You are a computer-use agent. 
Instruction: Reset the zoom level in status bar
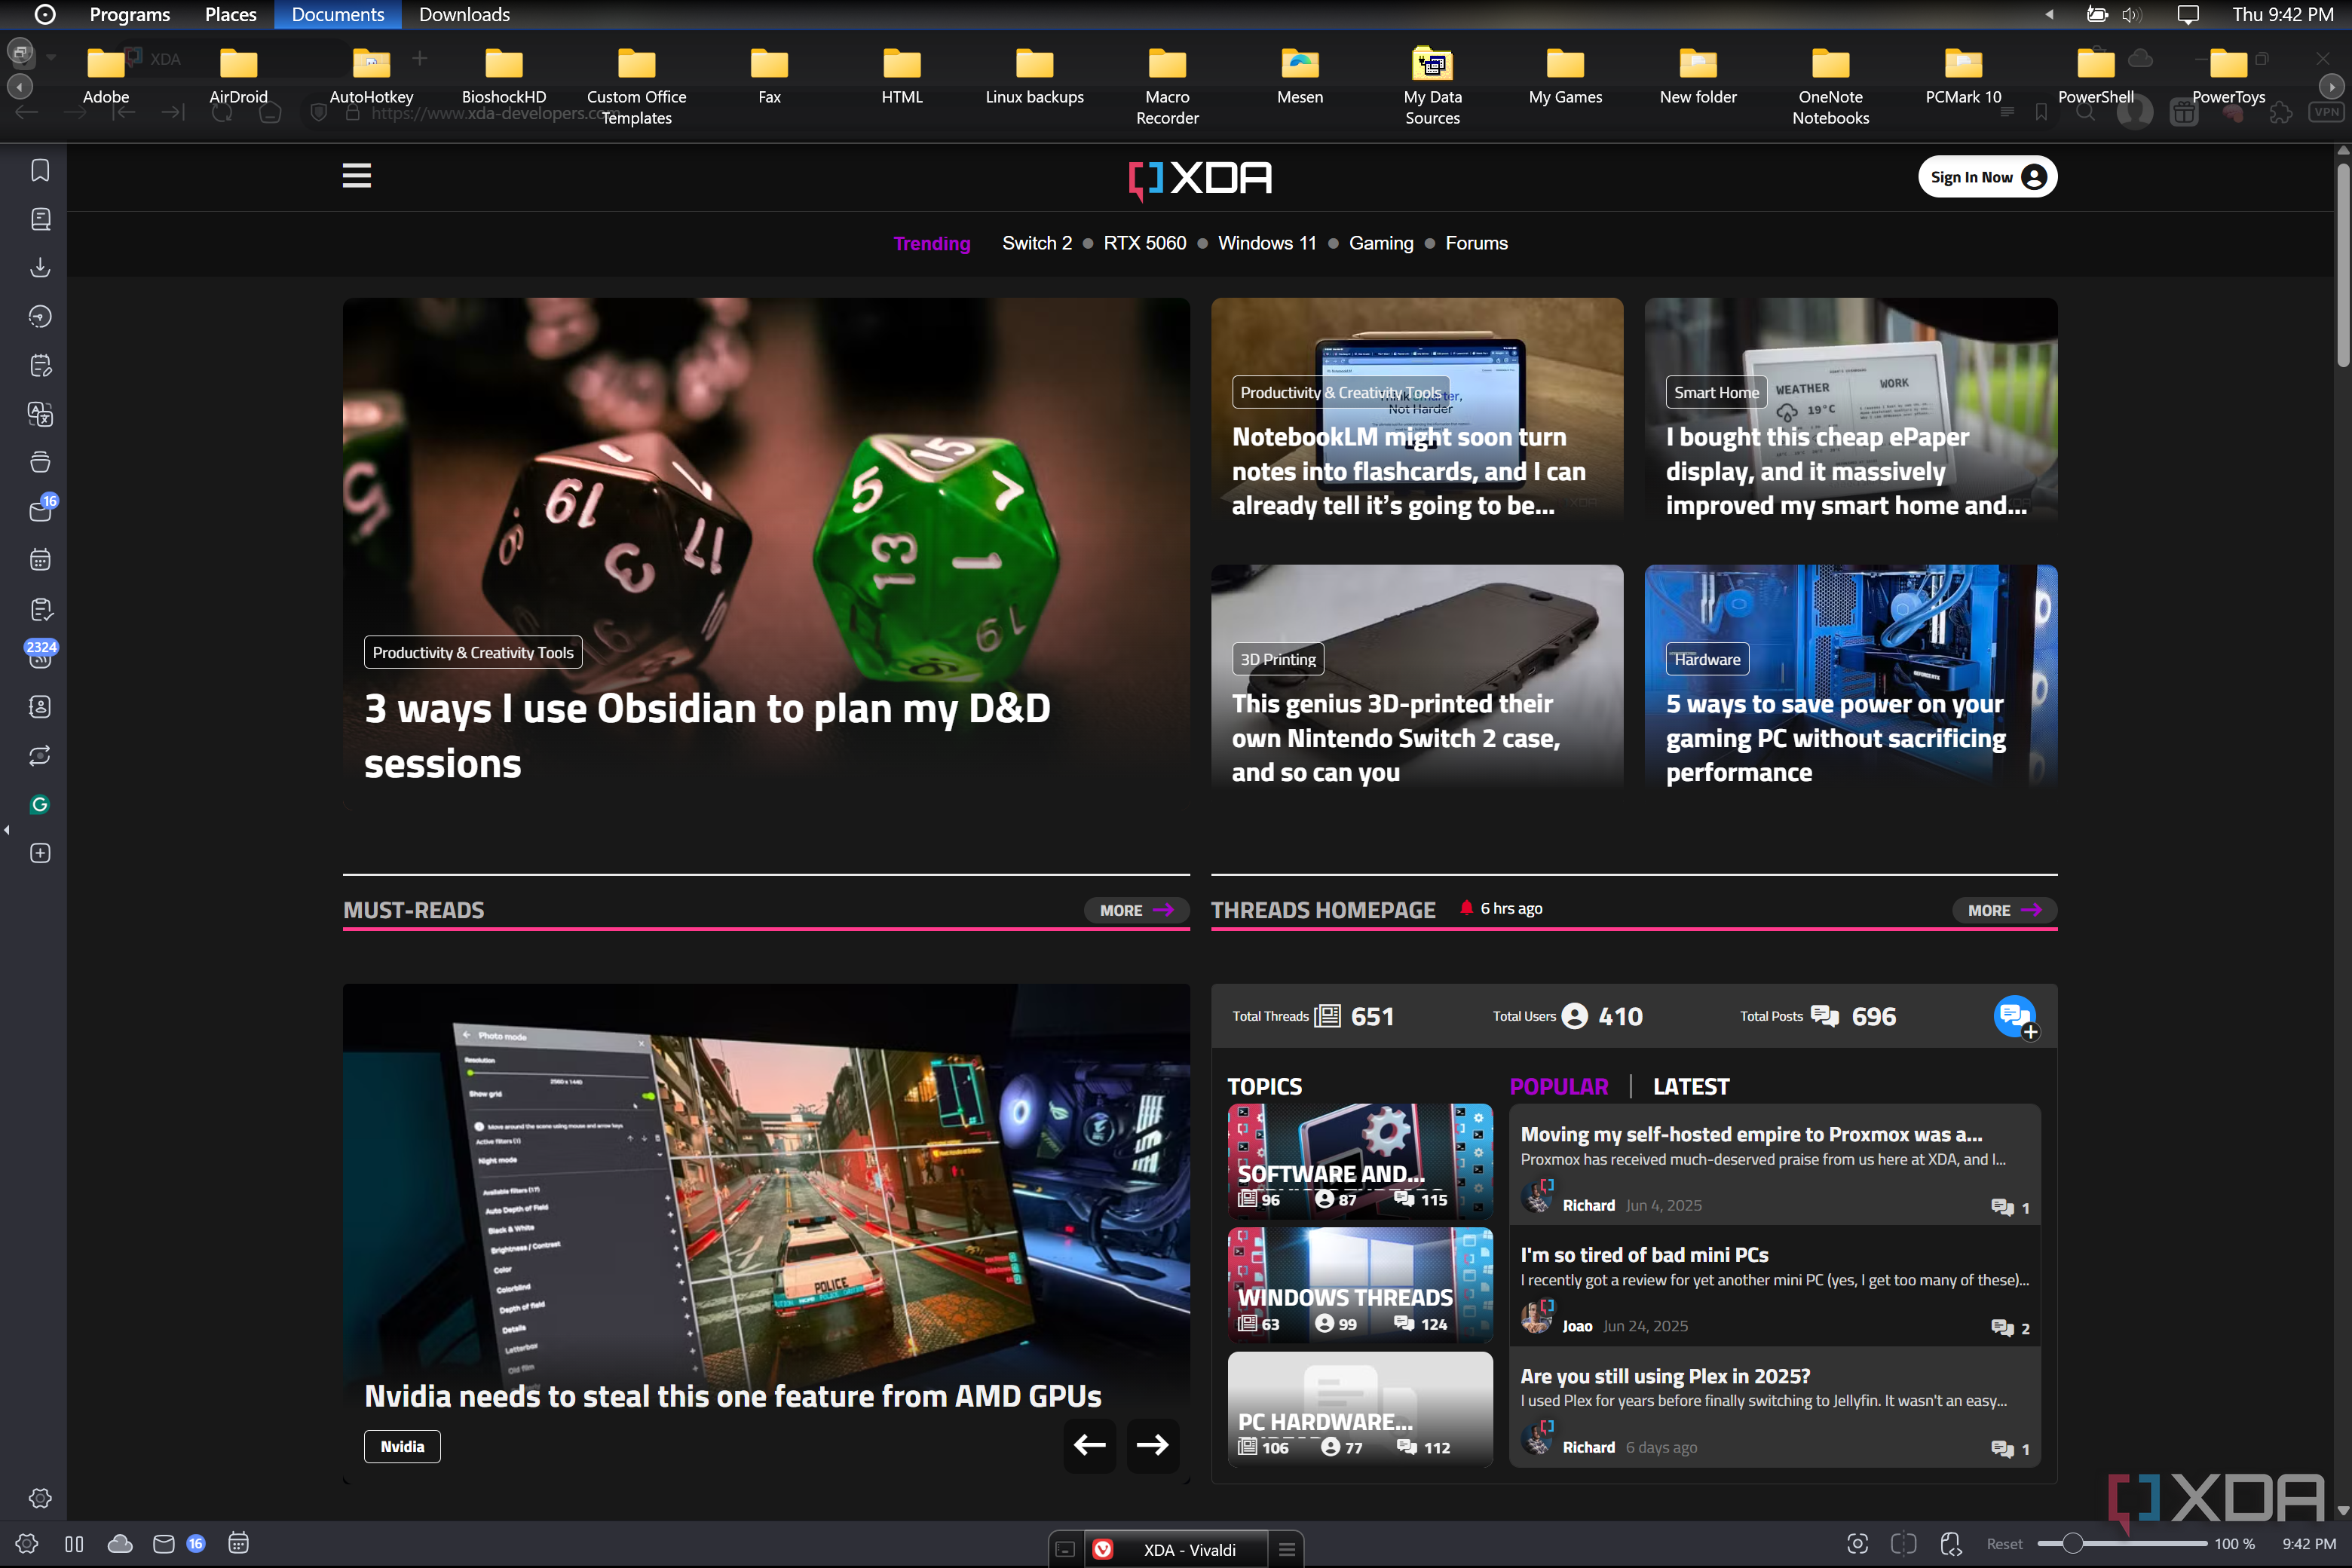coord(2004,1543)
